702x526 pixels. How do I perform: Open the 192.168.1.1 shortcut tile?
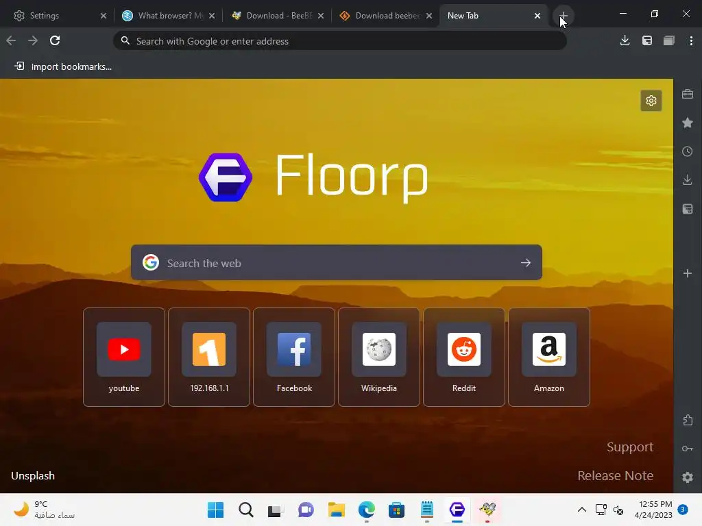(x=209, y=357)
